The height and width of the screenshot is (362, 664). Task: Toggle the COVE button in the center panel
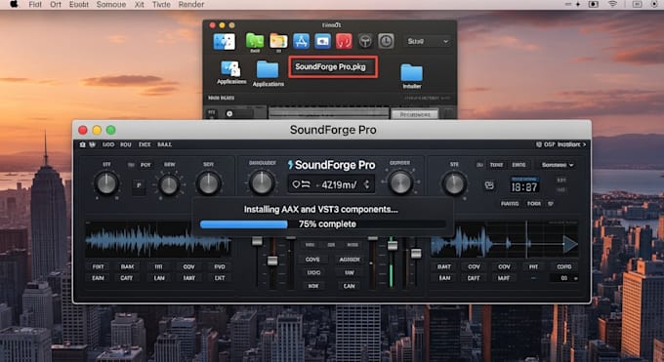(312, 260)
